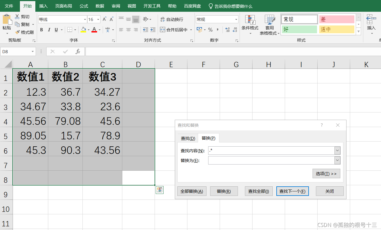Switch to the 数据 ribbon tab
This screenshot has height=230, width=381.
pyautogui.click(x=100, y=6)
